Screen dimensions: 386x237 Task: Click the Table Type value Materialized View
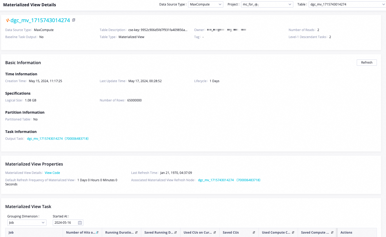click(x=131, y=37)
